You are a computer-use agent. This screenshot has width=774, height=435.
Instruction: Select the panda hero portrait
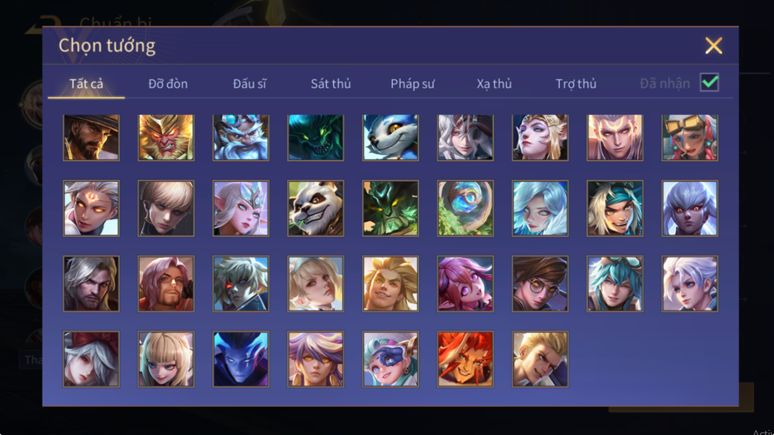(x=316, y=208)
